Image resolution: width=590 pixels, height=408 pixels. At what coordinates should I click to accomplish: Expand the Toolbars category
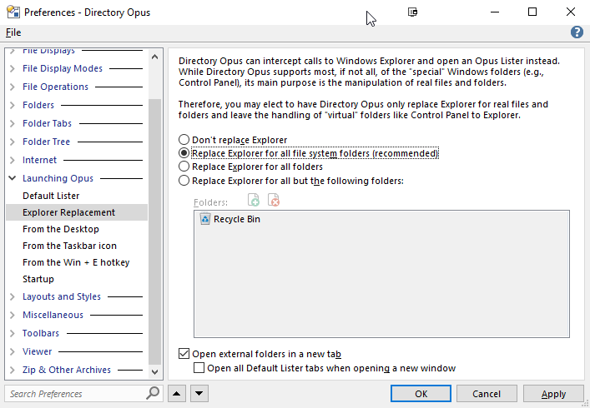pos(13,333)
